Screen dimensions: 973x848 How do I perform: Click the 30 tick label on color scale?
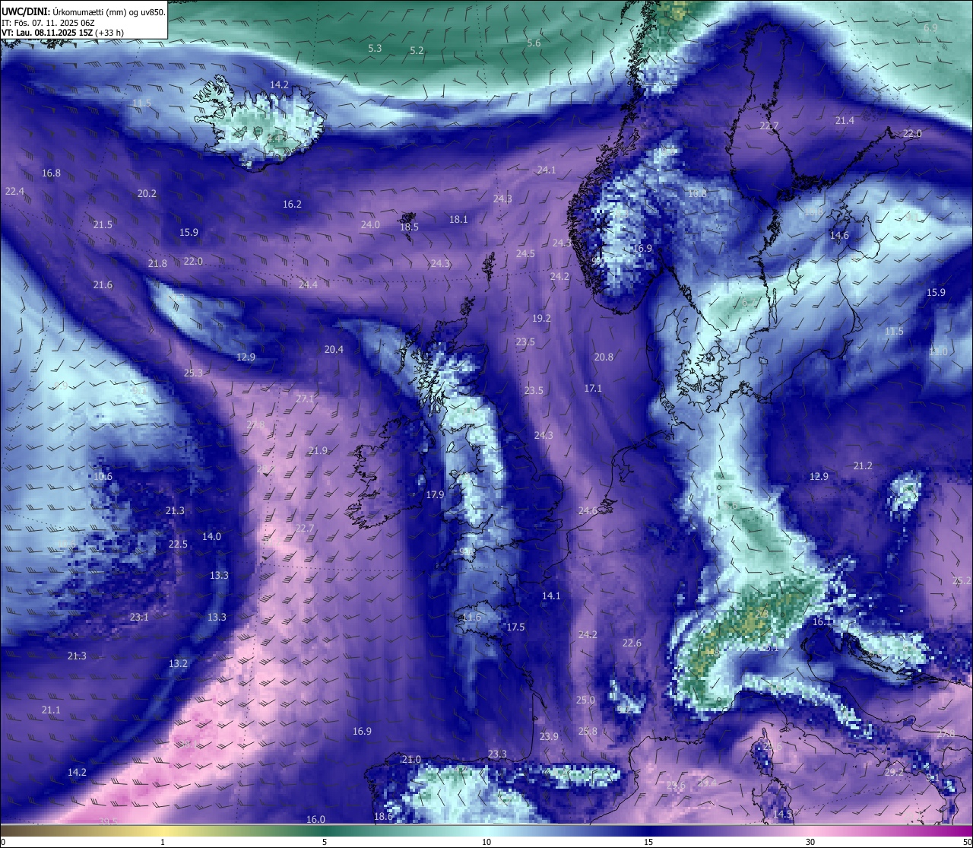coord(810,843)
